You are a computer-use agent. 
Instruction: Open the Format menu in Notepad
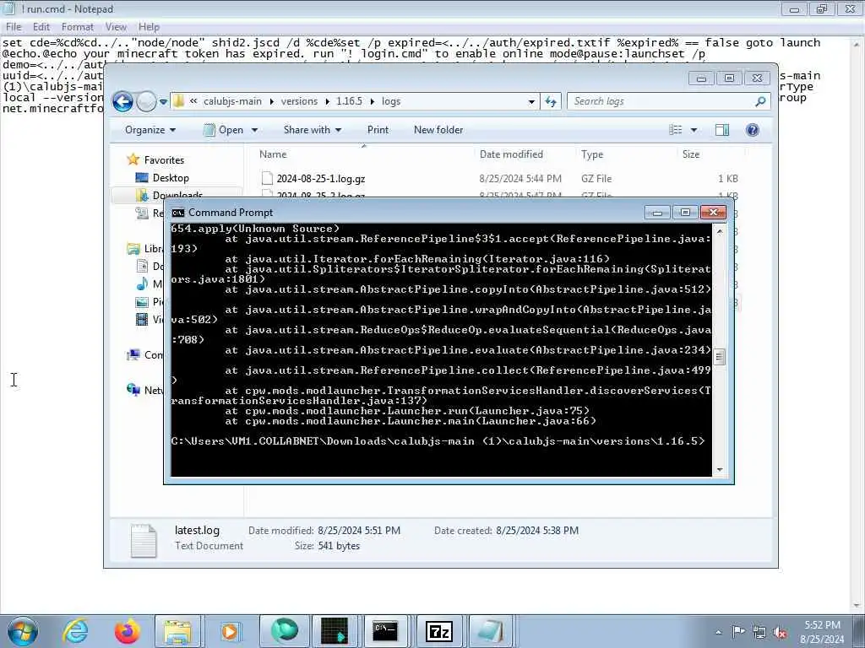[77, 26]
